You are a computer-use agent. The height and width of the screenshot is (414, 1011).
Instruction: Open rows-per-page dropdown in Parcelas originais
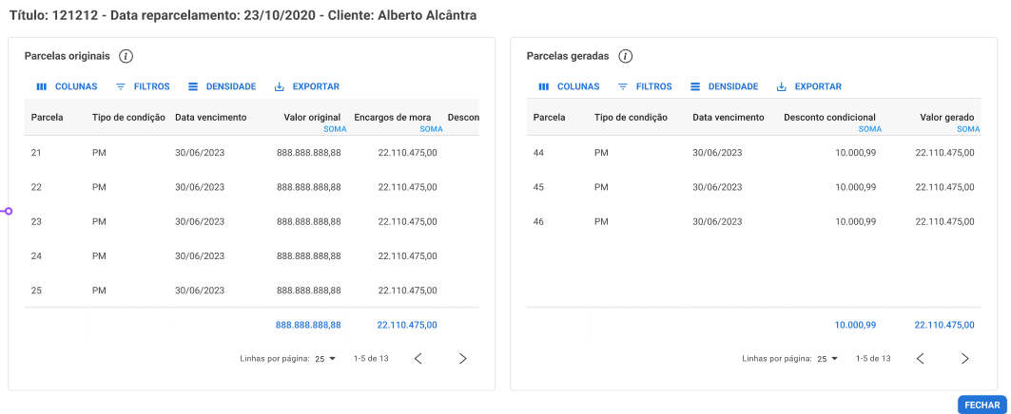pyautogui.click(x=325, y=359)
